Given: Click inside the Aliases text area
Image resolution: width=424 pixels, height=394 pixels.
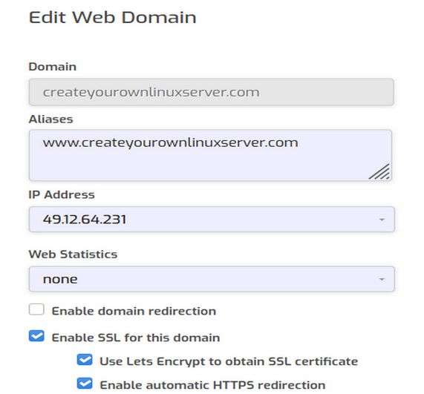Looking at the screenshot, I should (210, 155).
